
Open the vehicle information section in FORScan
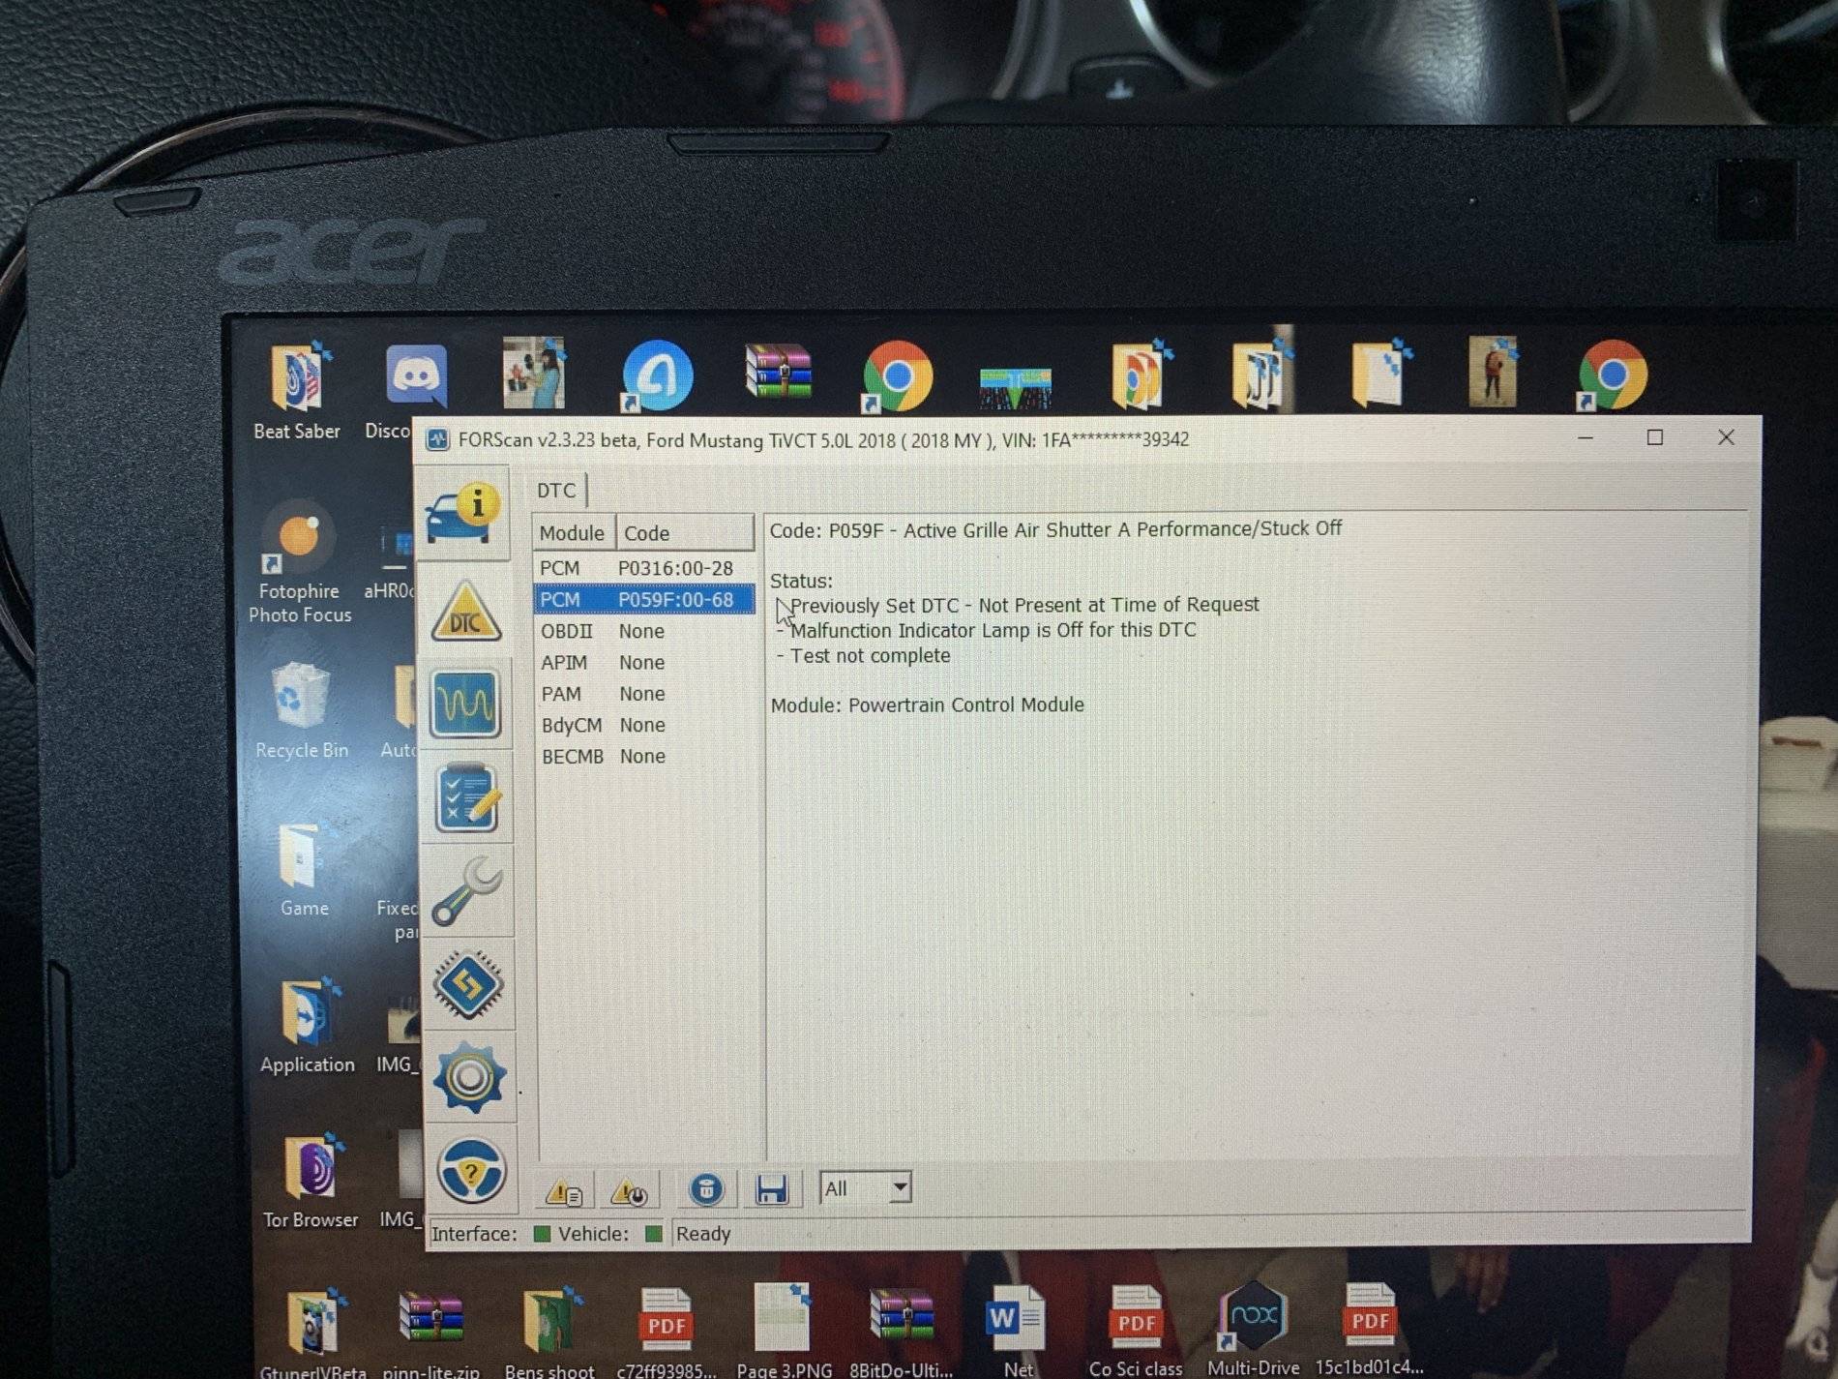(464, 515)
